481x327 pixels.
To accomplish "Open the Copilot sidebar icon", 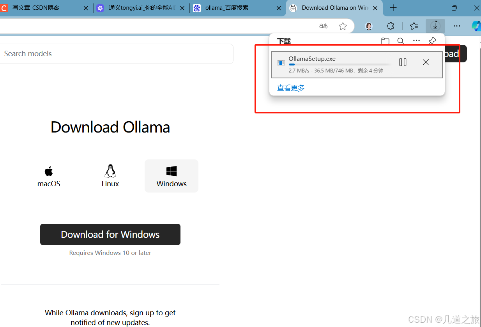I will (476, 26).
